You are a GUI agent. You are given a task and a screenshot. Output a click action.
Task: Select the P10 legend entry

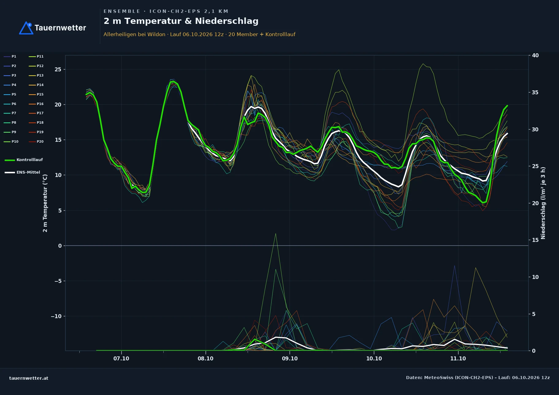pos(11,141)
